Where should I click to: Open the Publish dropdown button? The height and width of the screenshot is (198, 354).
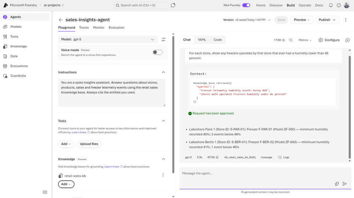point(327,20)
